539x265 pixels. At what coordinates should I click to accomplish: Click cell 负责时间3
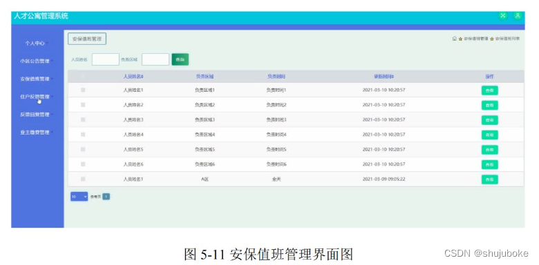click(x=276, y=119)
